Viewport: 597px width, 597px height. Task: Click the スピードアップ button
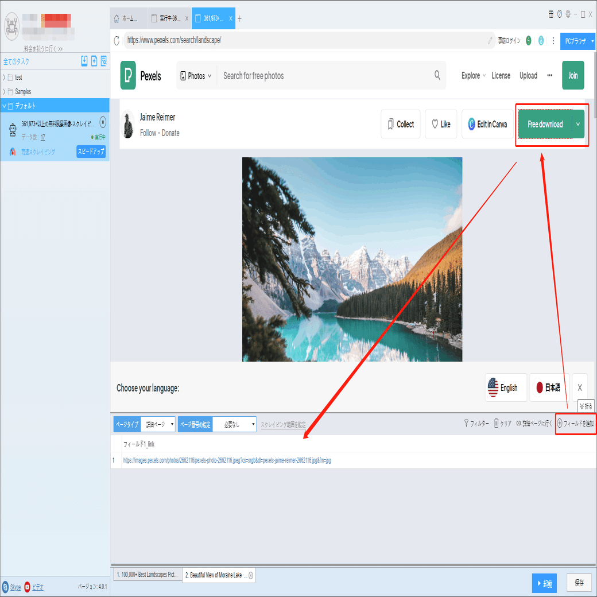pos(91,152)
